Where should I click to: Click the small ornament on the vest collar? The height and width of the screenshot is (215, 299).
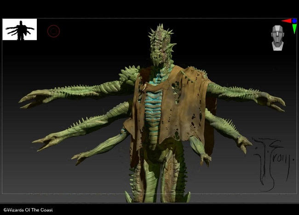pos(145,86)
